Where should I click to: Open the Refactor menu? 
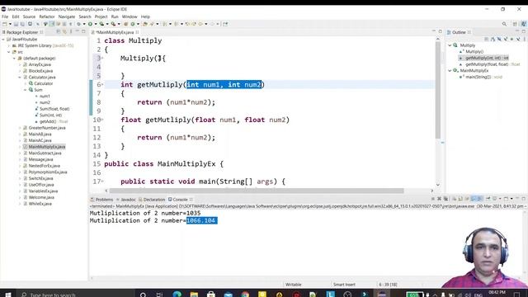click(x=47, y=16)
